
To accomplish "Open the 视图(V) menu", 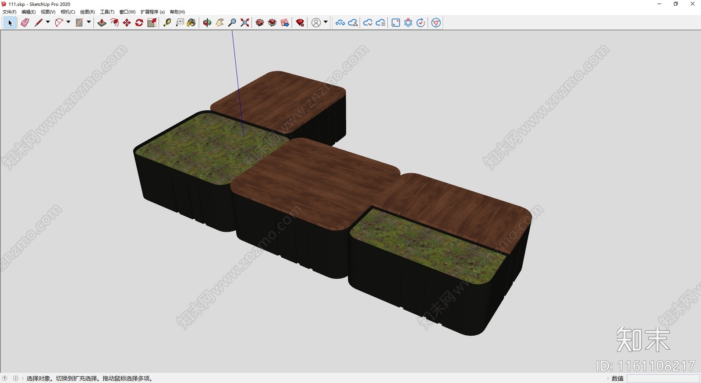I will (x=48, y=12).
